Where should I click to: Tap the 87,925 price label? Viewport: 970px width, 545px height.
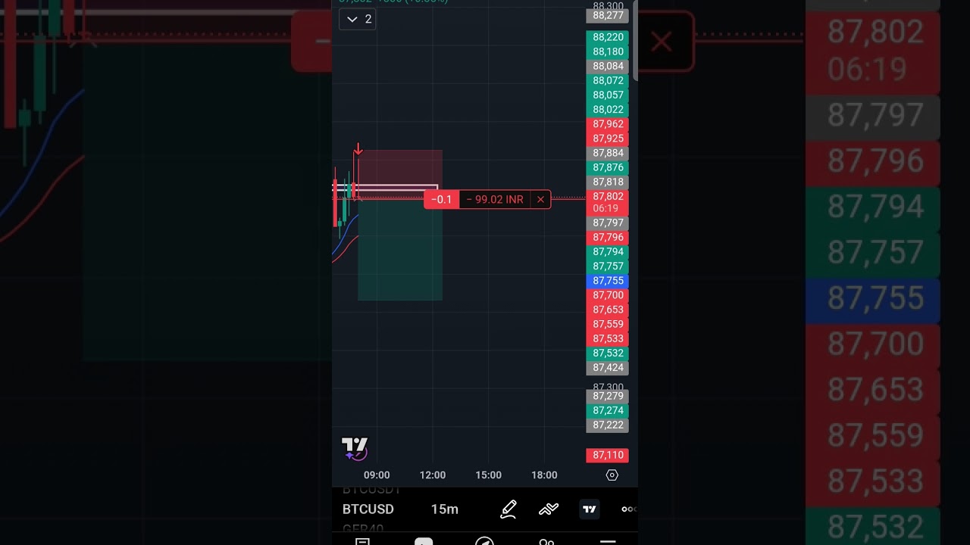608,139
